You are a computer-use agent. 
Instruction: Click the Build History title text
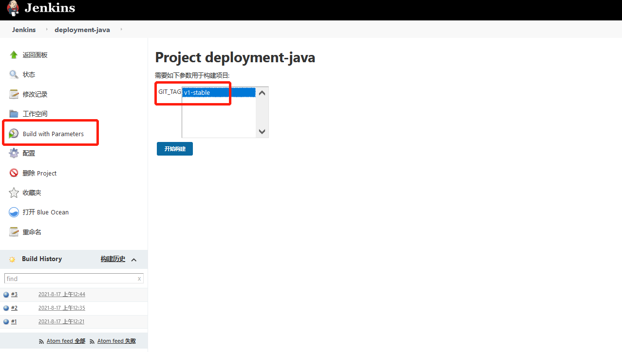pos(42,259)
